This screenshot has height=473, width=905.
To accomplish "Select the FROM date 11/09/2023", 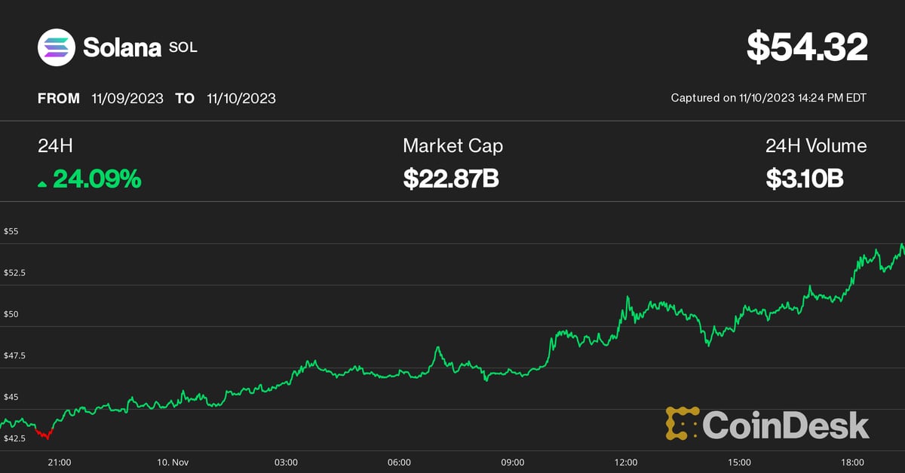I will point(127,98).
